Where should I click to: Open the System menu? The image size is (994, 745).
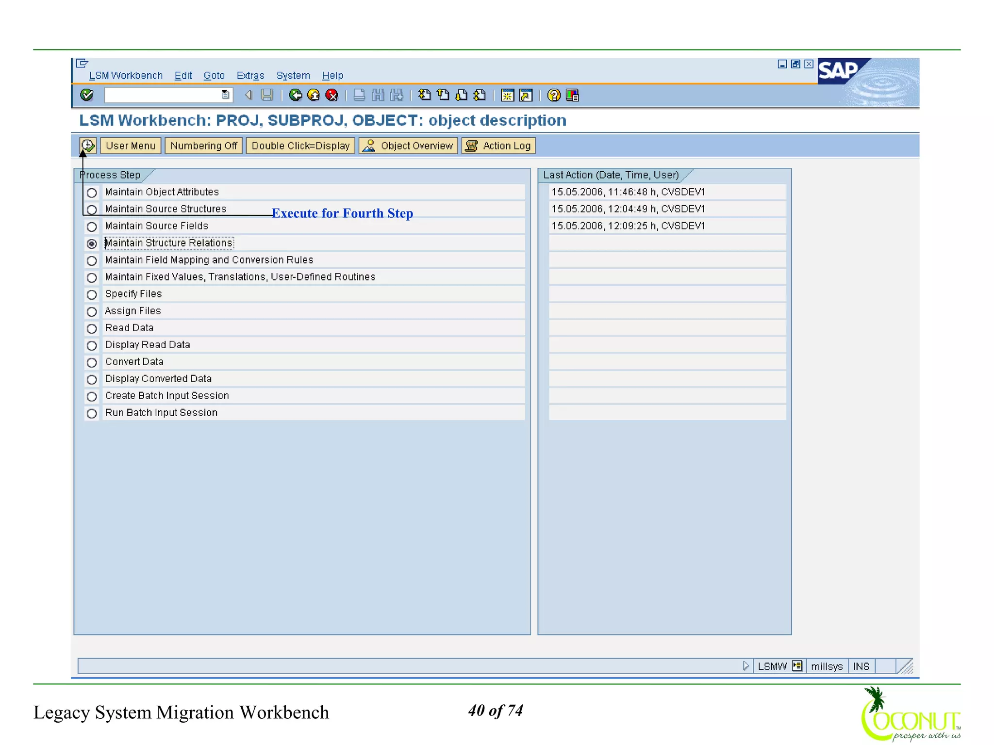pos(293,76)
